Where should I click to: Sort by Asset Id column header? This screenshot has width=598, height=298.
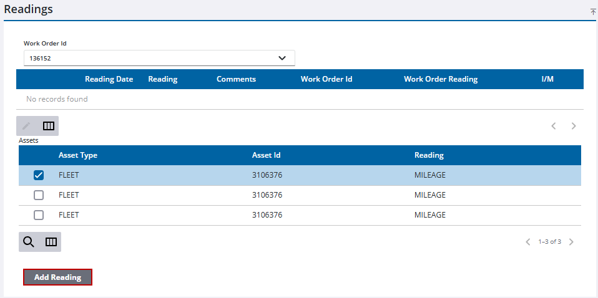tap(266, 155)
